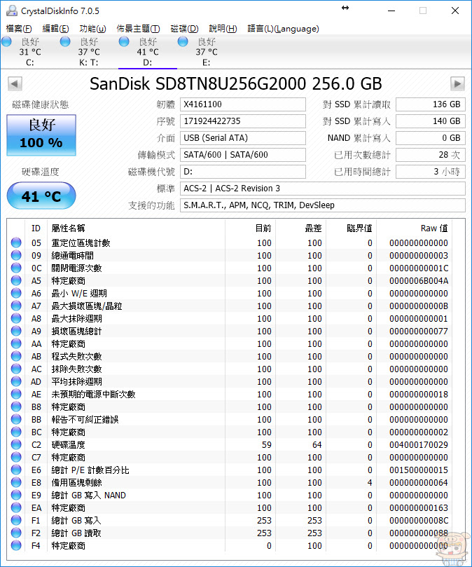Click the previous disk arrow button

(15, 84)
